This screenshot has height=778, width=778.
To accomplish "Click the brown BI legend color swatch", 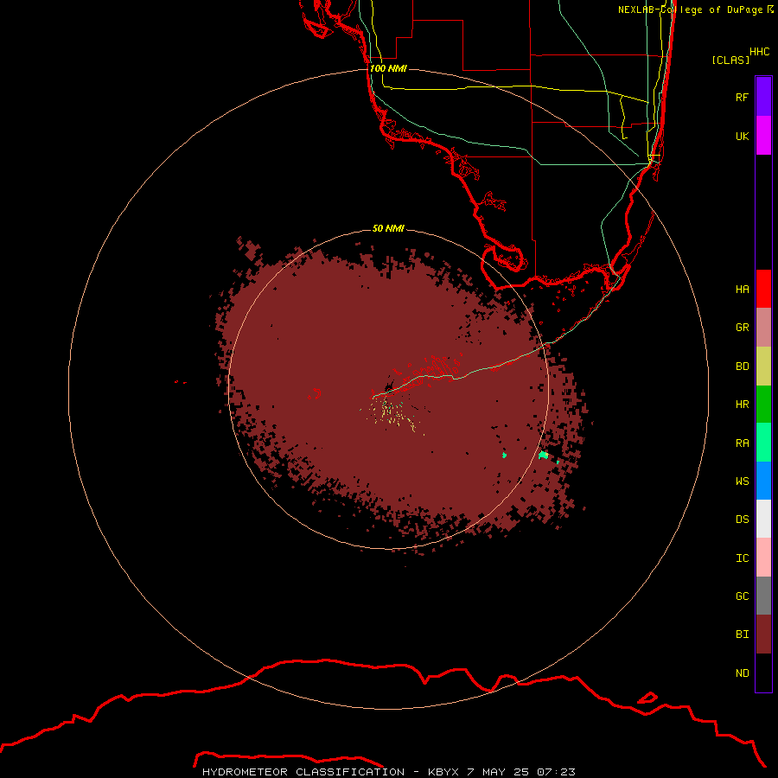I will click(x=763, y=635).
